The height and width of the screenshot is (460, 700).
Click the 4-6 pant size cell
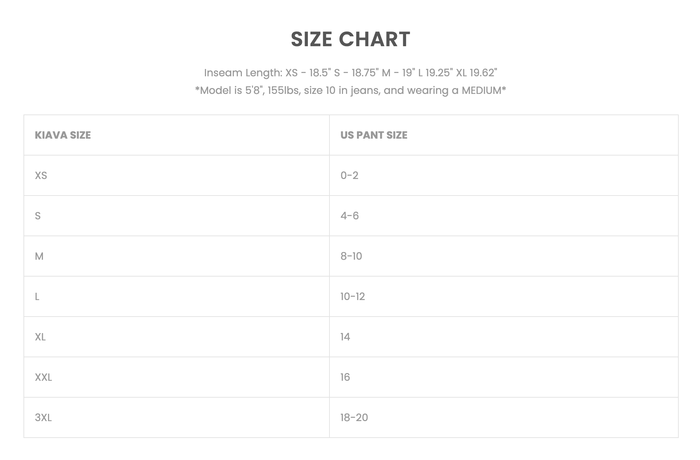click(349, 216)
